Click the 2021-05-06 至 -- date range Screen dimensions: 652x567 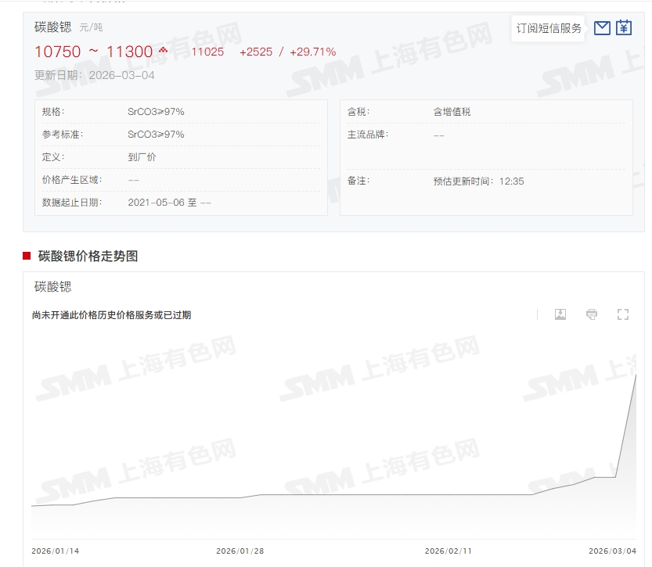(169, 203)
